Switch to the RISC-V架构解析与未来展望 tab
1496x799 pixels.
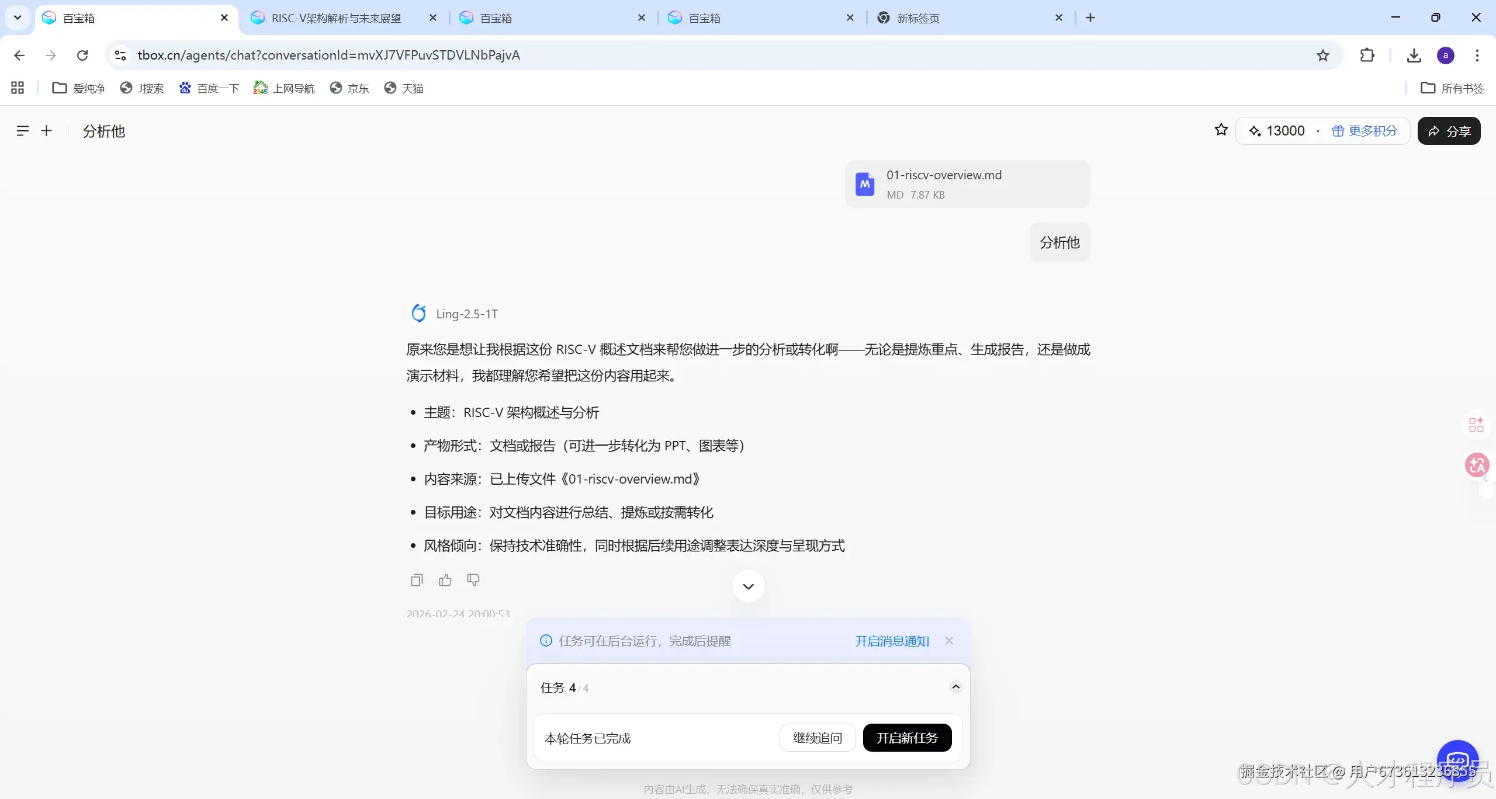click(337, 18)
